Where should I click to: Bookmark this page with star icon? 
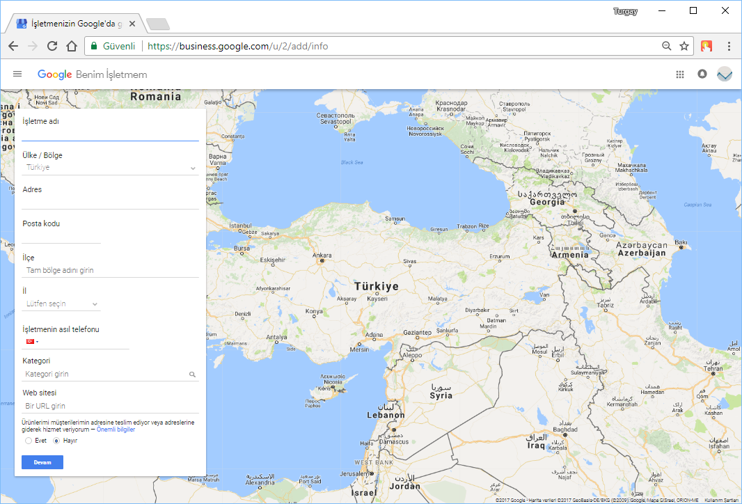[684, 46]
